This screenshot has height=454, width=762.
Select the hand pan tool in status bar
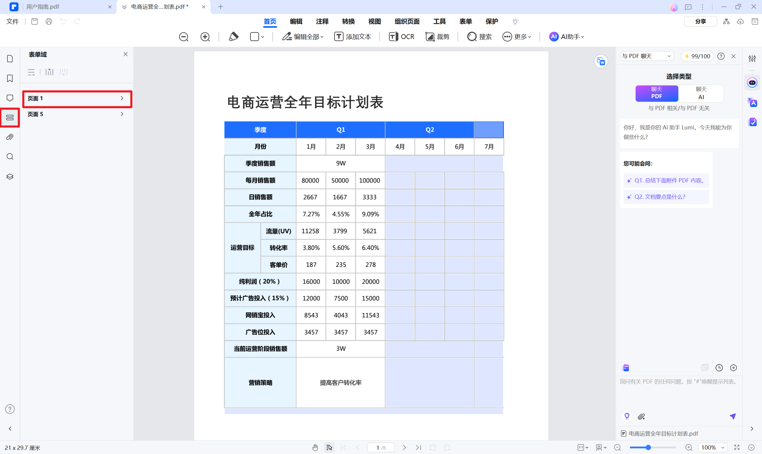pos(315,447)
